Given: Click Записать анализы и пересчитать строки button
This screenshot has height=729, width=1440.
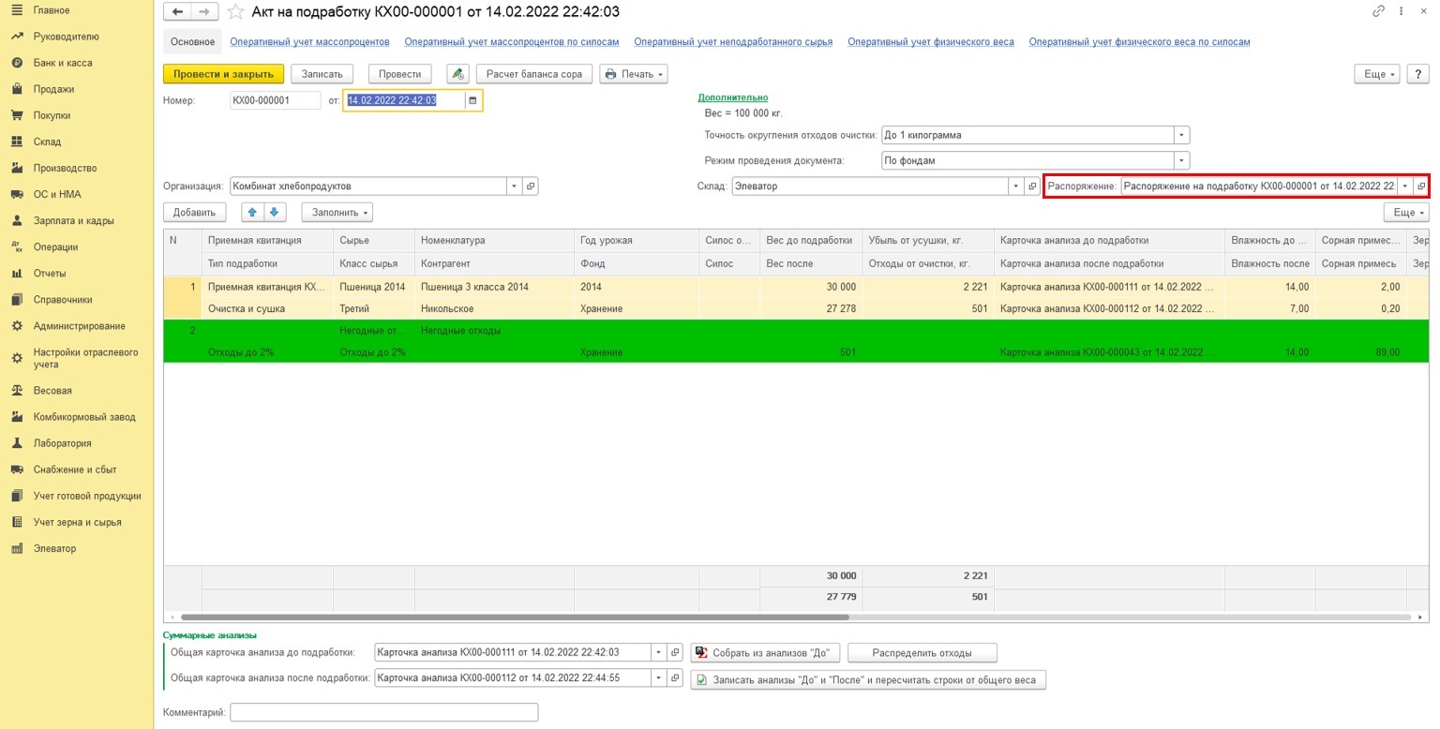Looking at the screenshot, I should pyautogui.click(x=868, y=679).
